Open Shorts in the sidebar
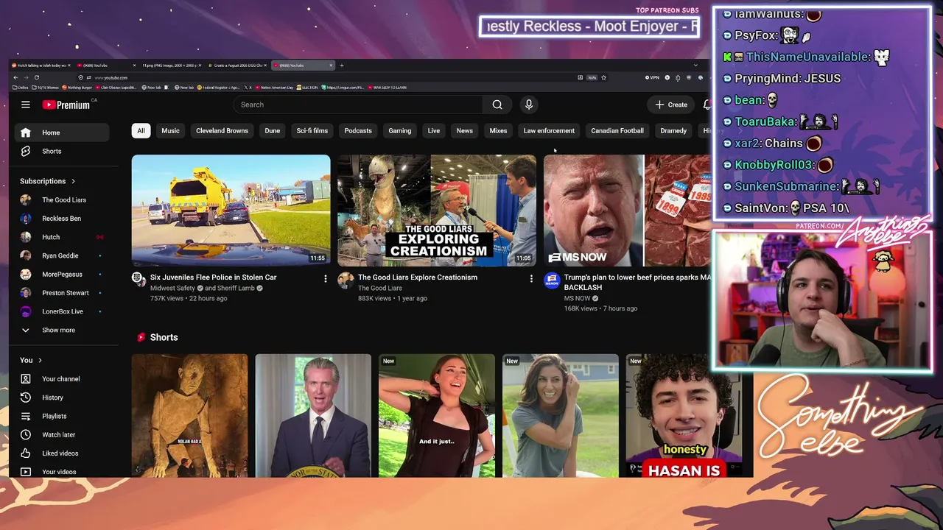This screenshot has width=943, height=530. [62, 151]
